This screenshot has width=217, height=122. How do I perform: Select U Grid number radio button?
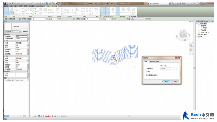tap(27, 19)
